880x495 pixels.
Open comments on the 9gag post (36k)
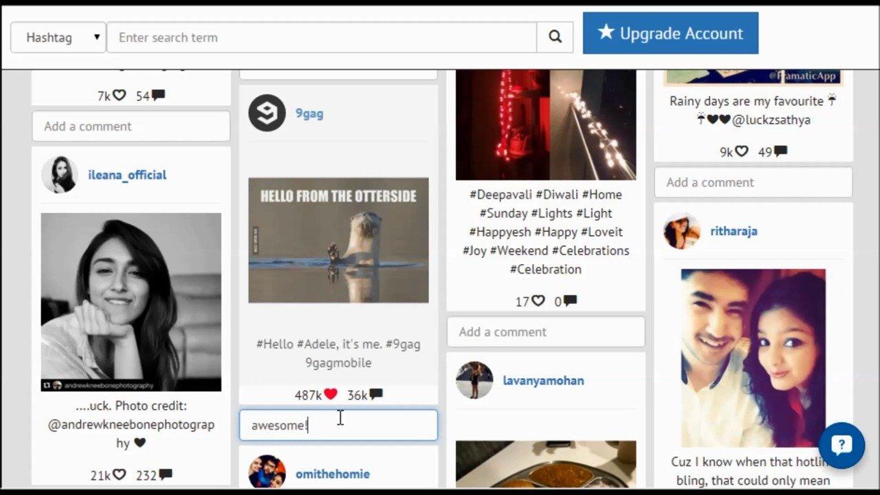[375, 395]
